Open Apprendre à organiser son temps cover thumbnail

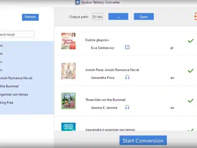tap(69, 127)
